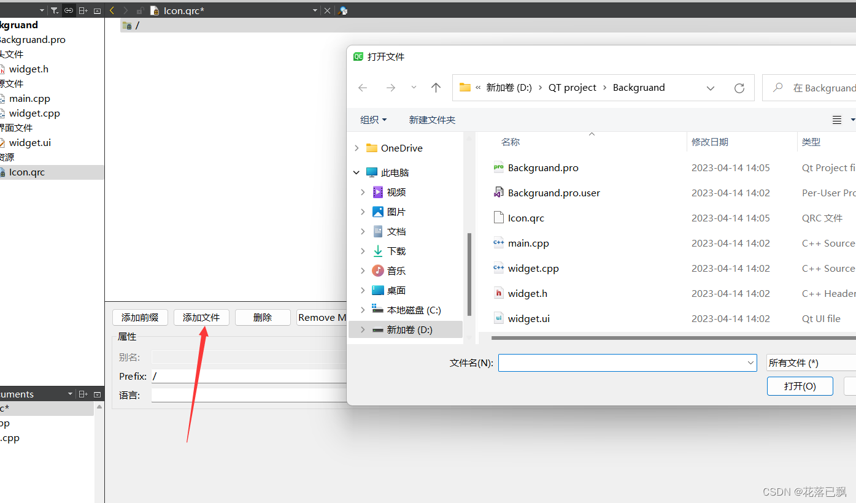
Task: Select Icon.qrc in the file list
Action: [x=519, y=218]
